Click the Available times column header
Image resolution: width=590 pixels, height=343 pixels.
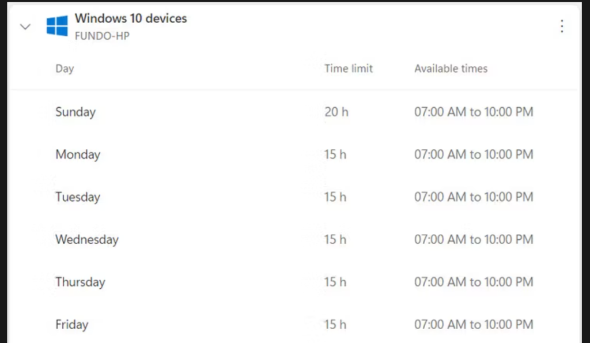coord(451,69)
